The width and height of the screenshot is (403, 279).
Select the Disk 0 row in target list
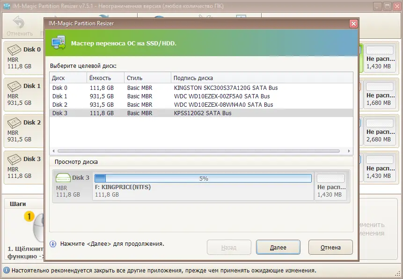[x=201, y=88]
